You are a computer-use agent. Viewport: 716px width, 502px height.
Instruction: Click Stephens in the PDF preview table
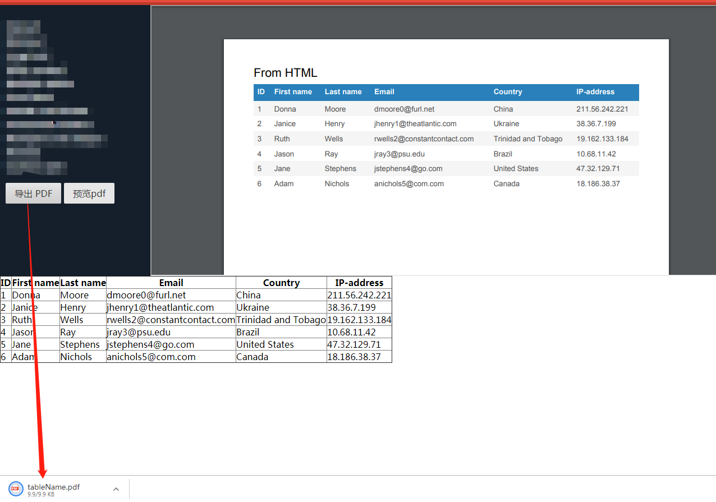(x=340, y=168)
